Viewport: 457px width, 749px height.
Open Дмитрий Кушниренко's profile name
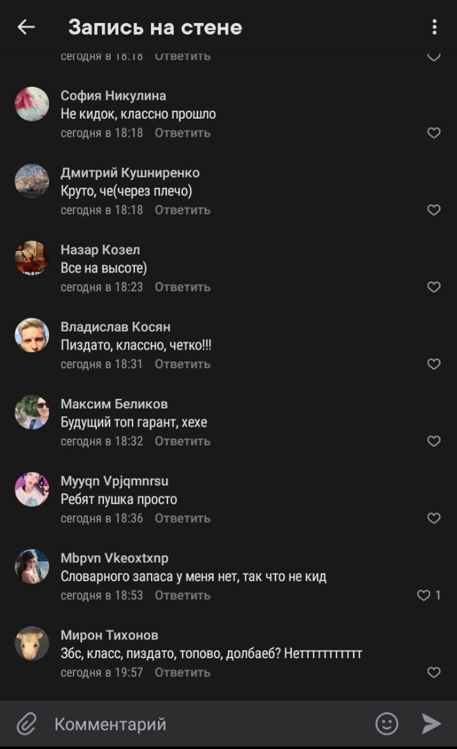point(129,173)
